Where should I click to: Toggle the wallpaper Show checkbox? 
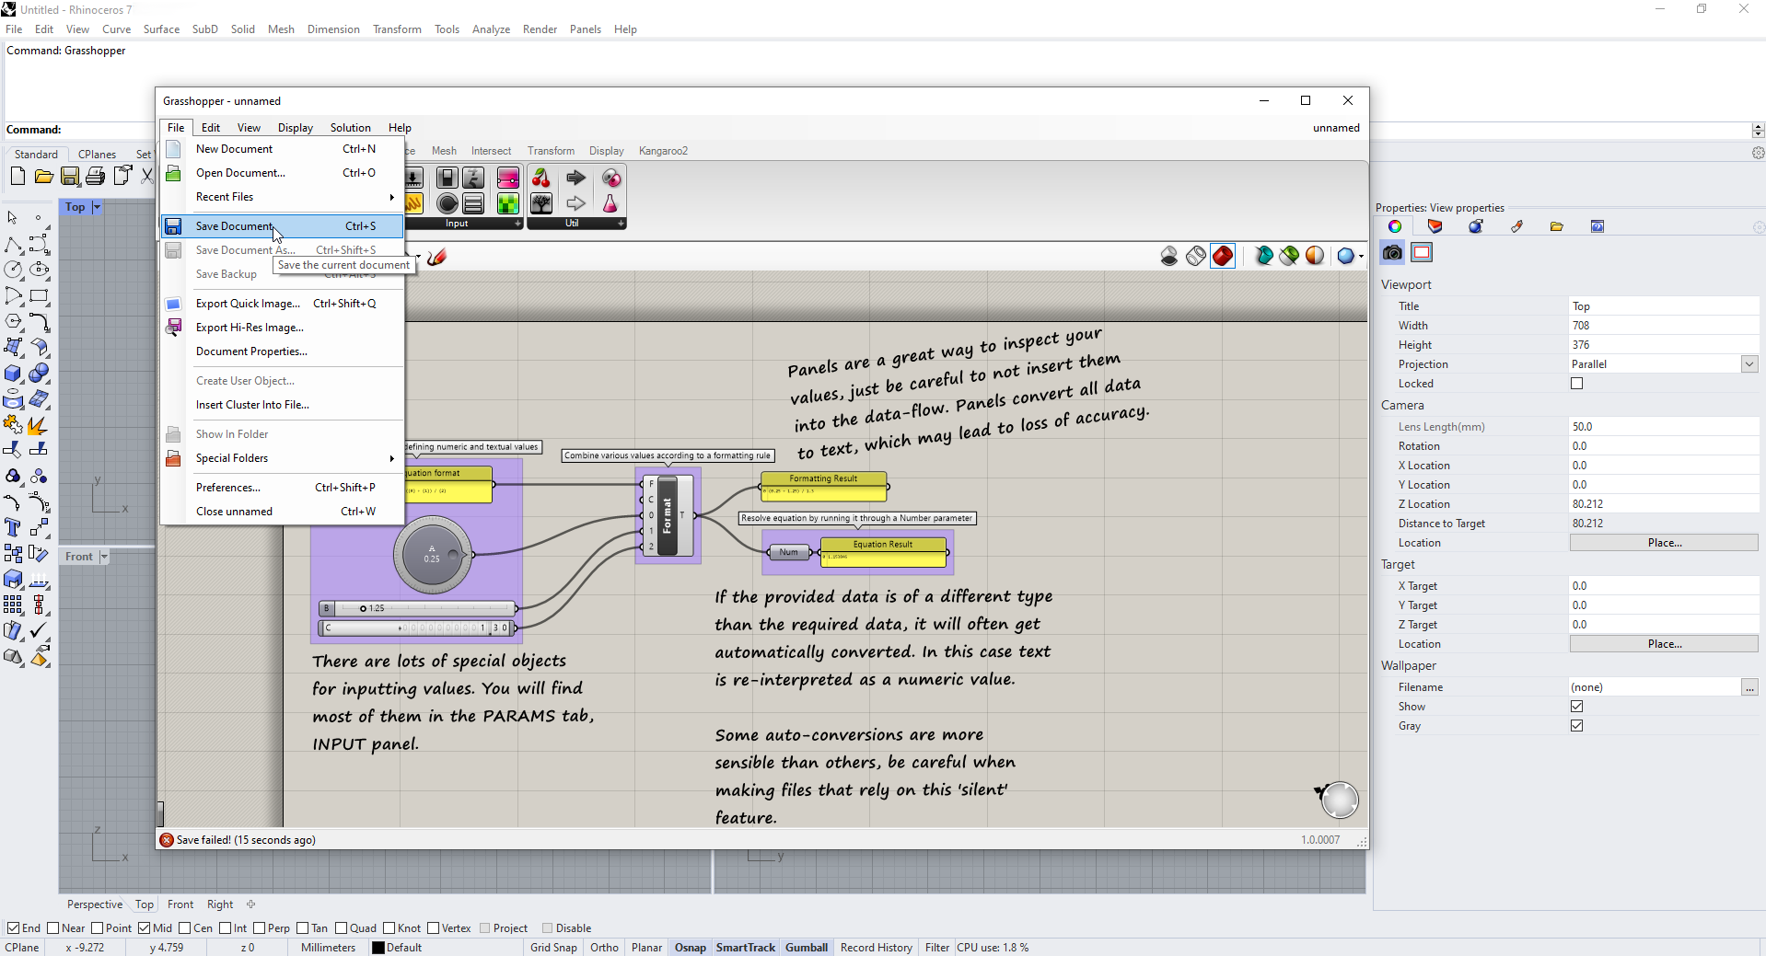(x=1577, y=707)
